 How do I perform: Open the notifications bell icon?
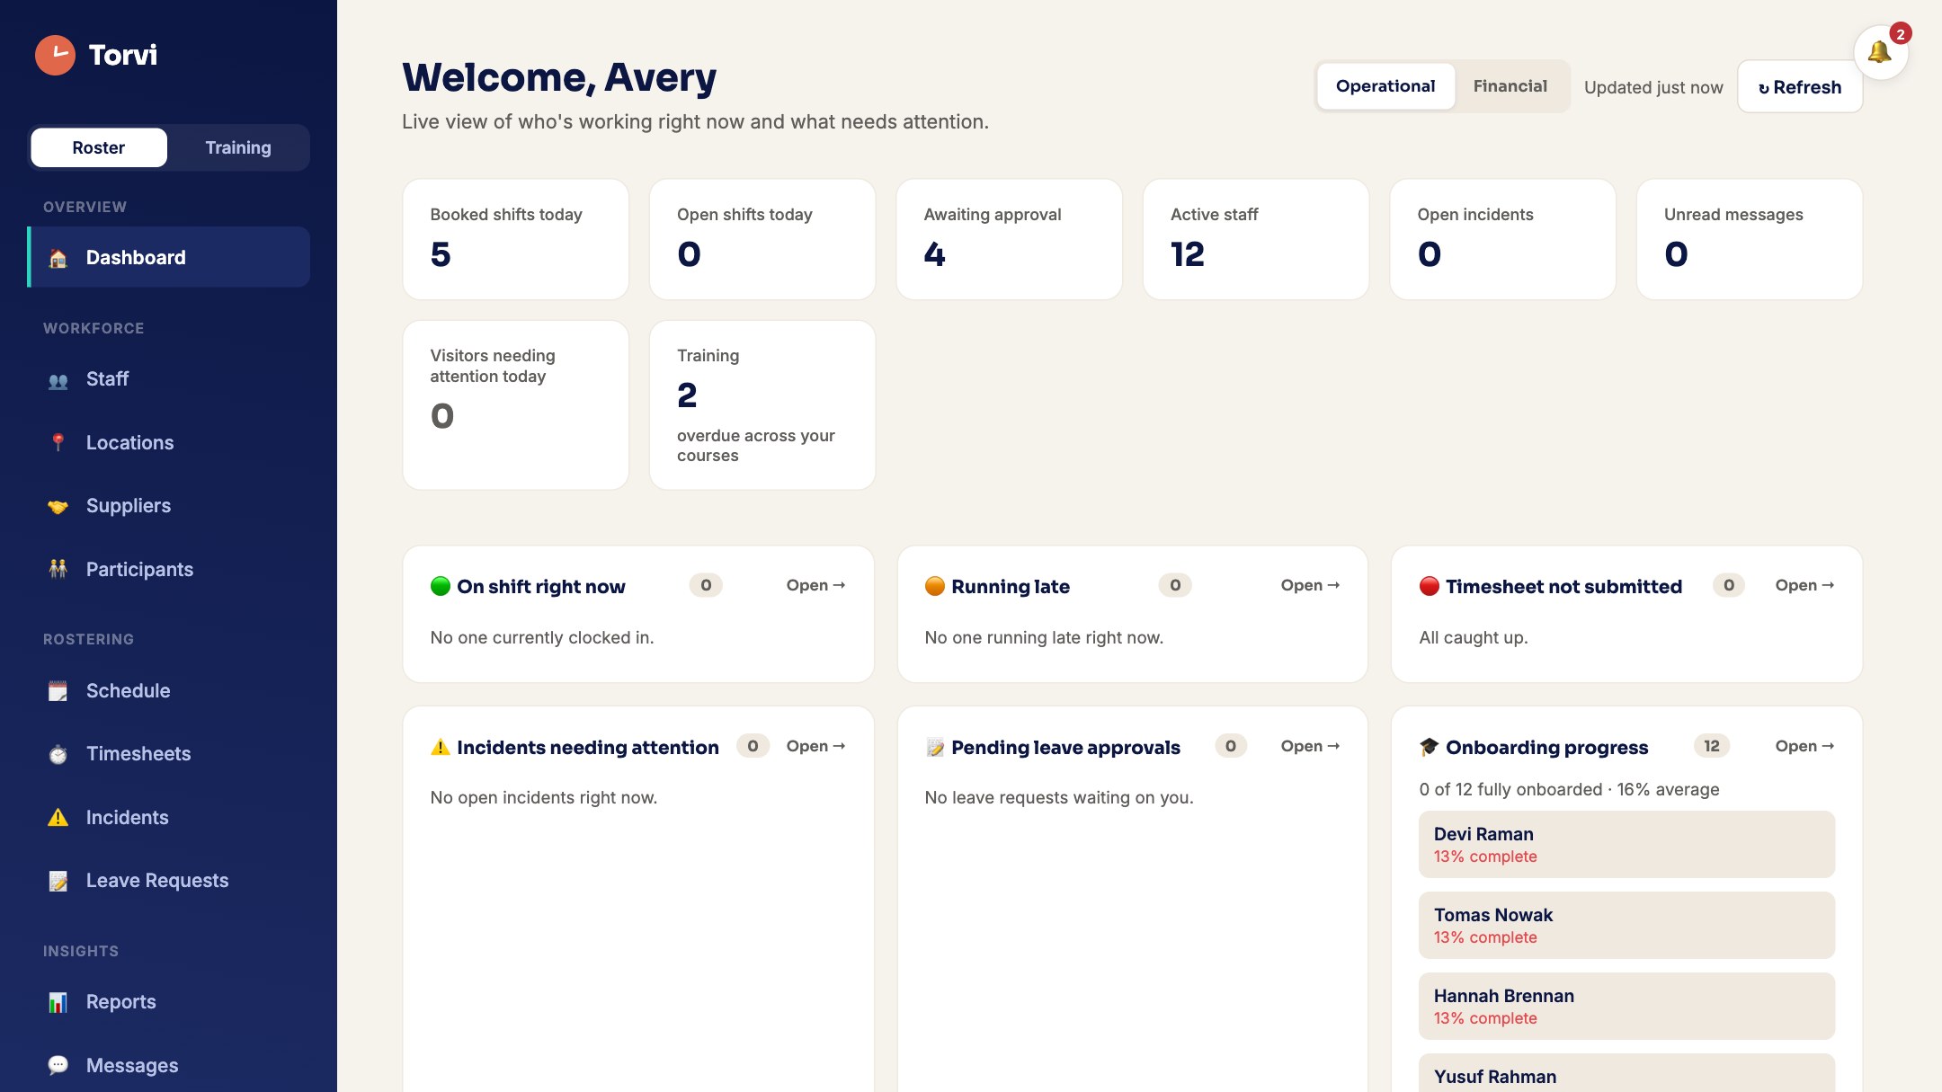coord(1880,52)
